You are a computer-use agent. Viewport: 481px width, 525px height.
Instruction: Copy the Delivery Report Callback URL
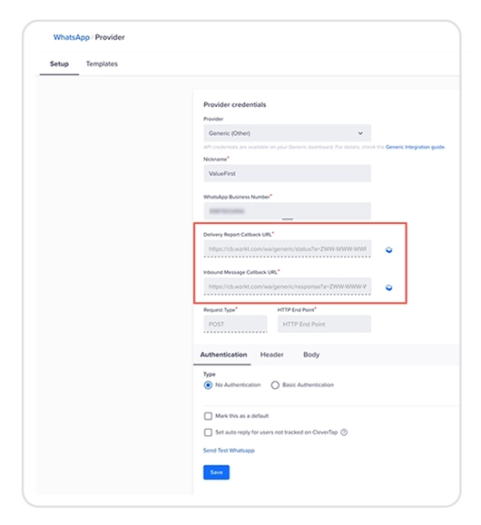pyautogui.click(x=388, y=249)
